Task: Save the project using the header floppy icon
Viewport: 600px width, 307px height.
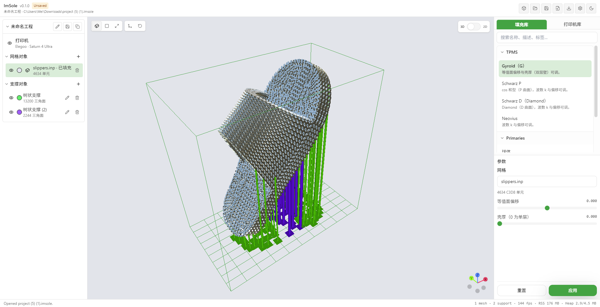Action: (x=546, y=8)
